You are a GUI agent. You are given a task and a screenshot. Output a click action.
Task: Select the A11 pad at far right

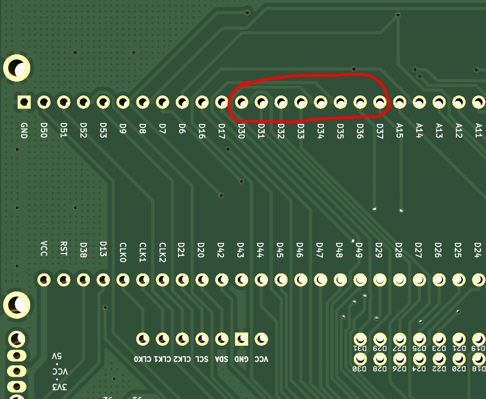pos(478,101)
